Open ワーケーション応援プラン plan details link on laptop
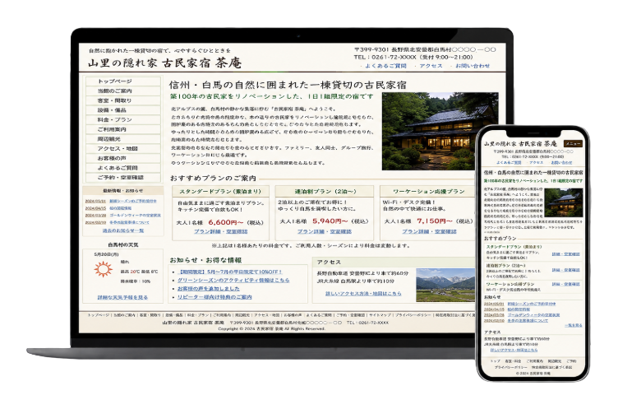The image size is (618, 409). tap(429, 231)
